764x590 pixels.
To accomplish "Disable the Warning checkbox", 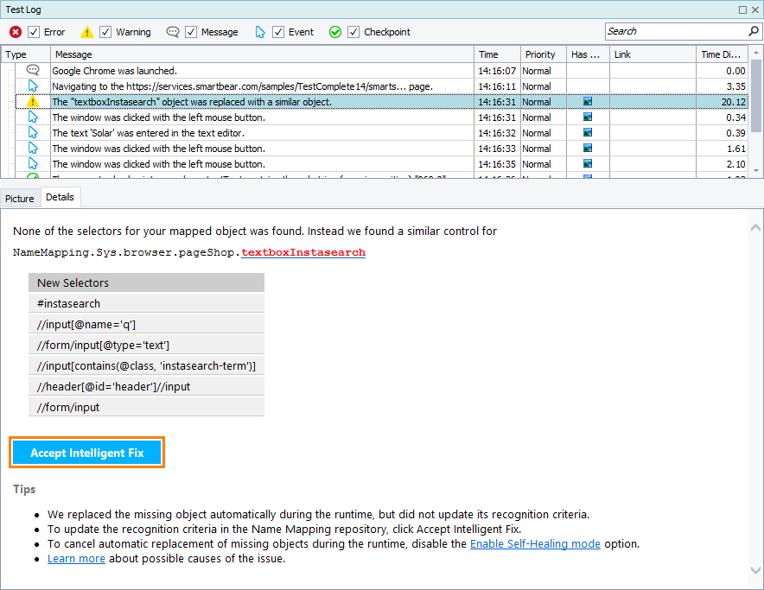I will pyautogui.click(x=105, y=31).
